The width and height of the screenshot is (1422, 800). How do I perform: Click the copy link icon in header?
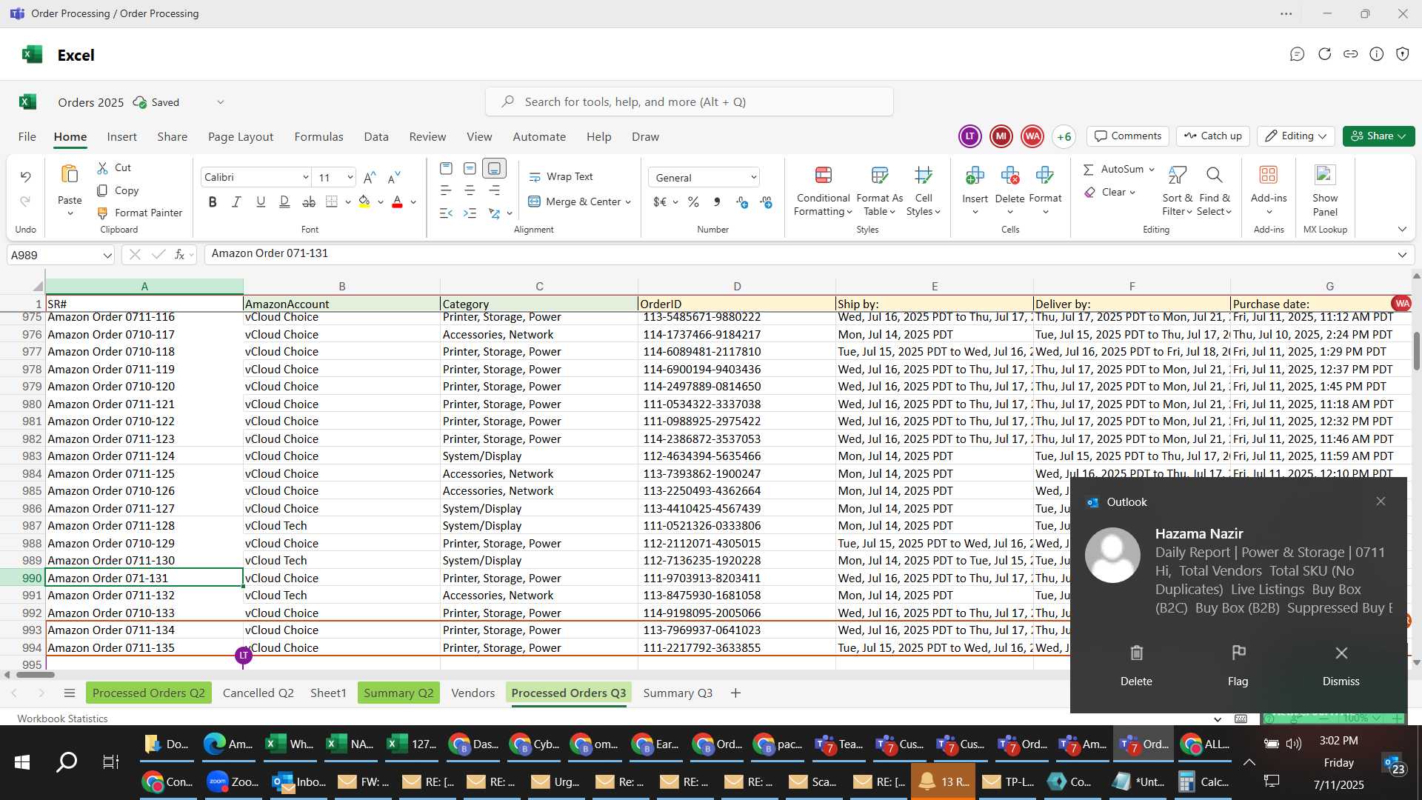click(1350, 54)
